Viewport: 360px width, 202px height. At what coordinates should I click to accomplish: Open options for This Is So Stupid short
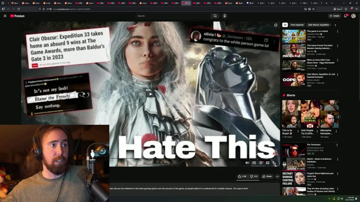[298, 131]
